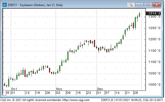The height and width of the screenshot is (102, 165).
Task: Click the 1300'0 price axis label
Action: (154, 17)
